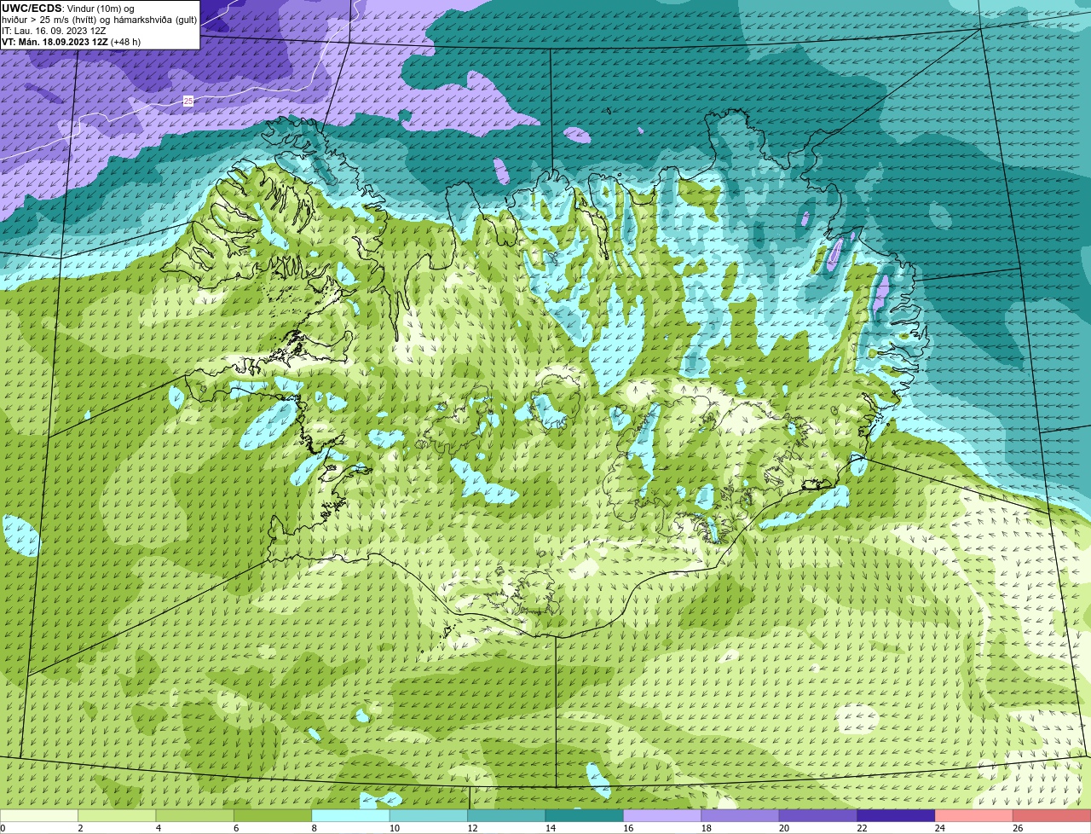Select the 6–8 m/s olive green legend swatch
1091x834 pixels.
pyautogui.click(x=273, y=816)
